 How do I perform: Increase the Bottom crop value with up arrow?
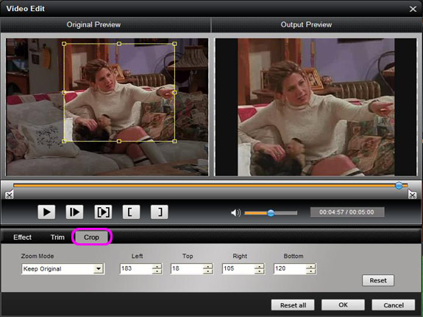[x=310, y=266]
